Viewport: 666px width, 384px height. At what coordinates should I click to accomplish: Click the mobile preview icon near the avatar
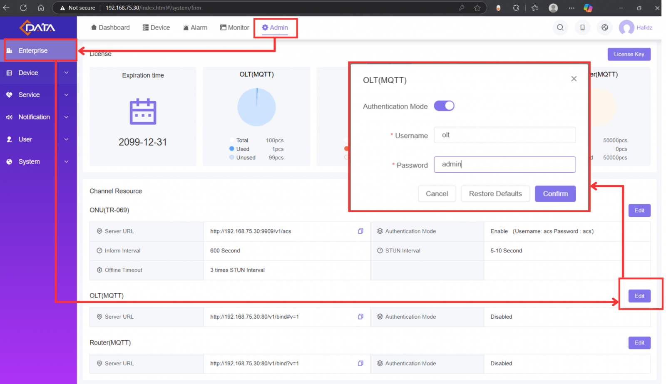pos(582,27)
